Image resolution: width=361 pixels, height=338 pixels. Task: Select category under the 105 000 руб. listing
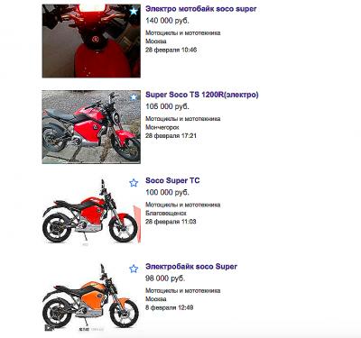183,119
